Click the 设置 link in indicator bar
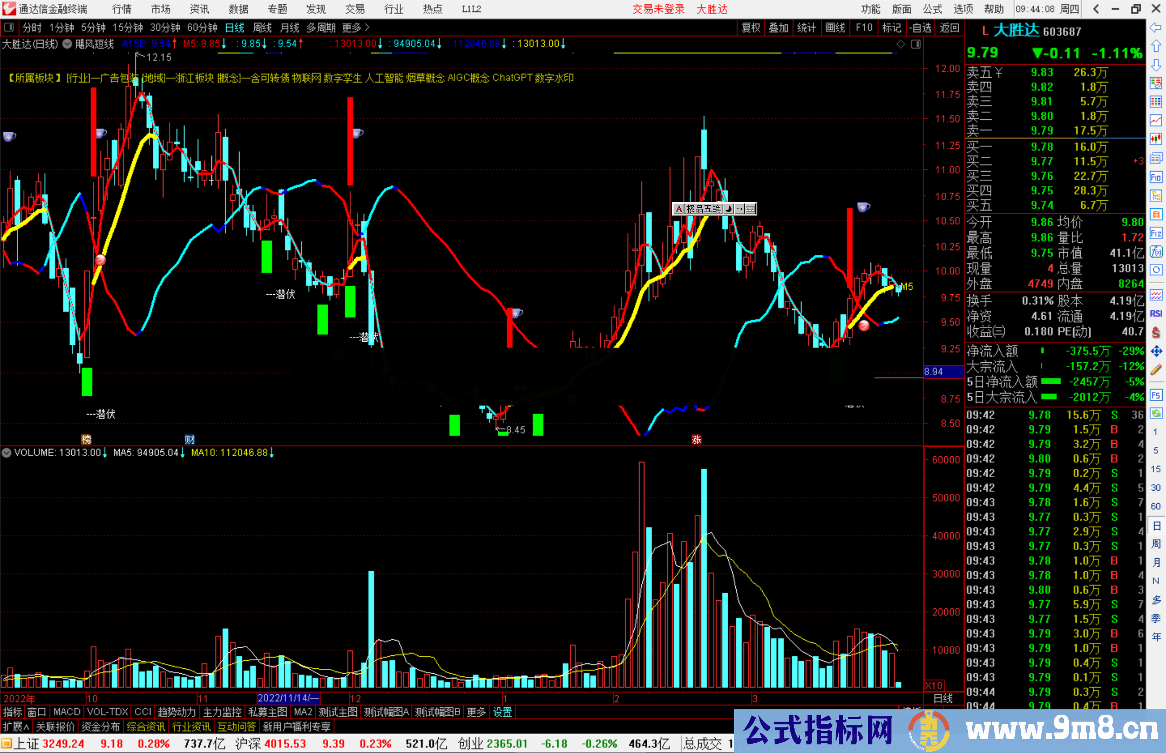1166x753 pixels. (x=502, y=713)
